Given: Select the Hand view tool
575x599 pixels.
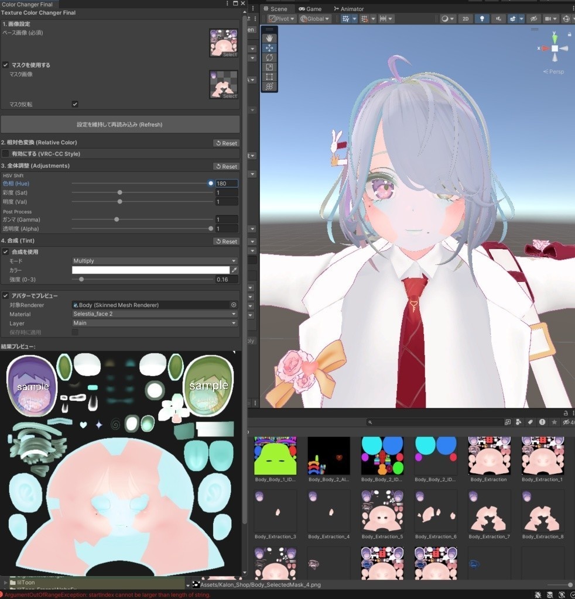Looking at the screenshot, I should point(269,38).
